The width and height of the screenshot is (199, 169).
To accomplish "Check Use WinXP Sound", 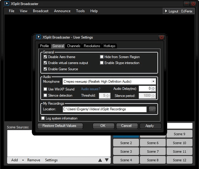I will click(x=45, y=89).
